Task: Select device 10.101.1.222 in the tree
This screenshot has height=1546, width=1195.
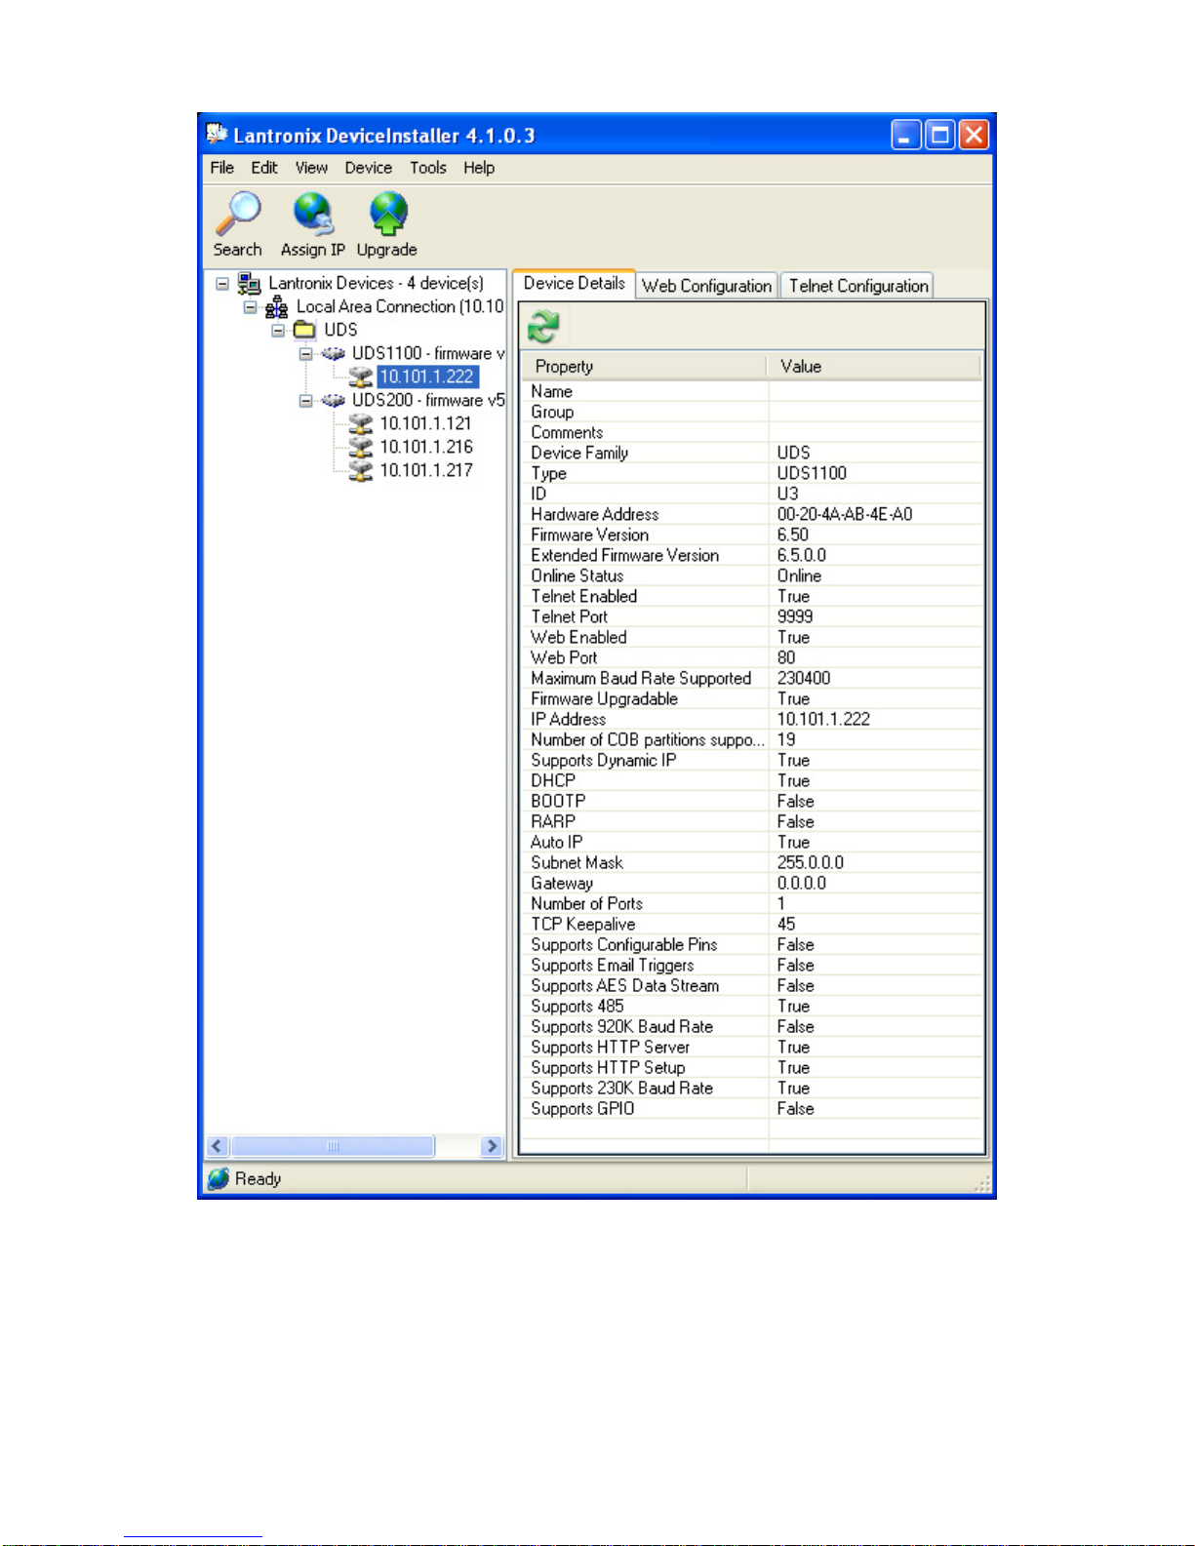Action: 427,377
